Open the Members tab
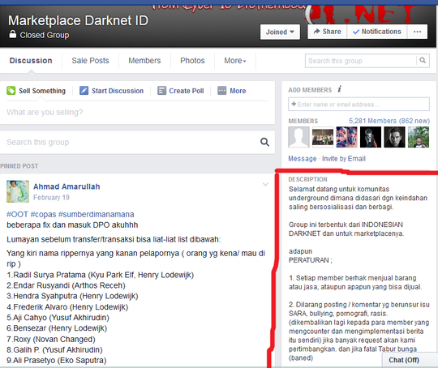 click(144, 61)
